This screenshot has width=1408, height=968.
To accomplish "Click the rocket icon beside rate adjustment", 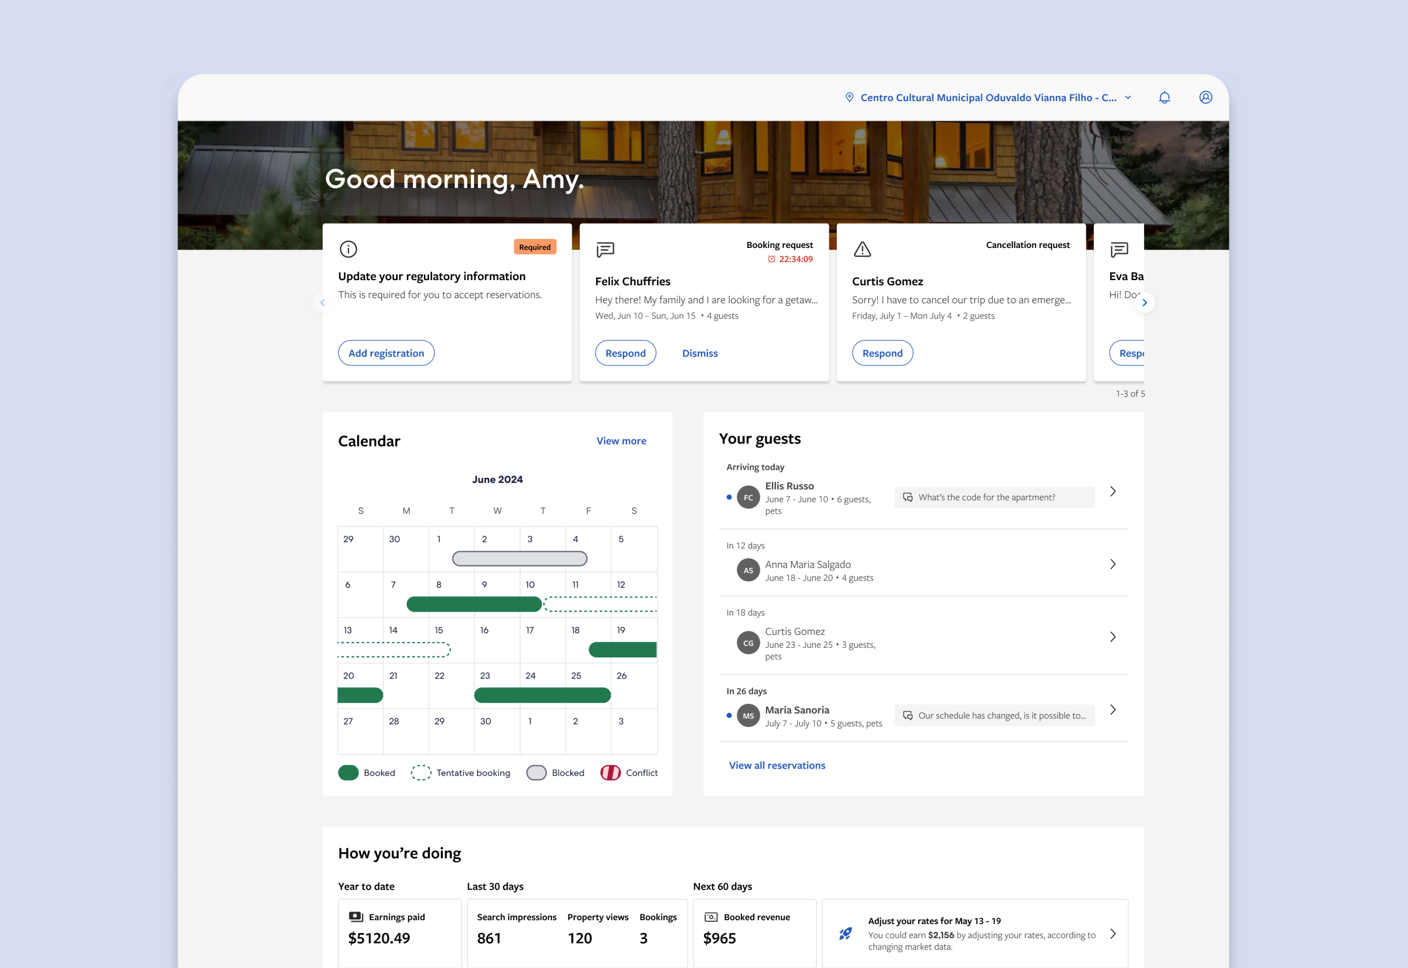I will [x=846, y=934].
